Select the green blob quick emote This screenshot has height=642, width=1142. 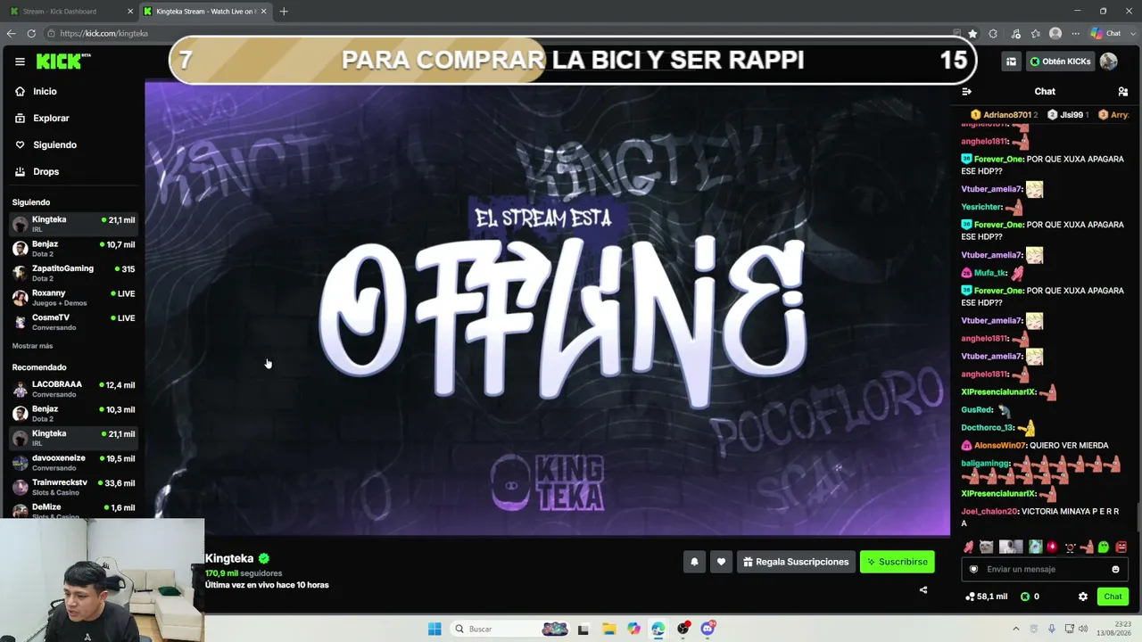click(x=1104, y=547)
